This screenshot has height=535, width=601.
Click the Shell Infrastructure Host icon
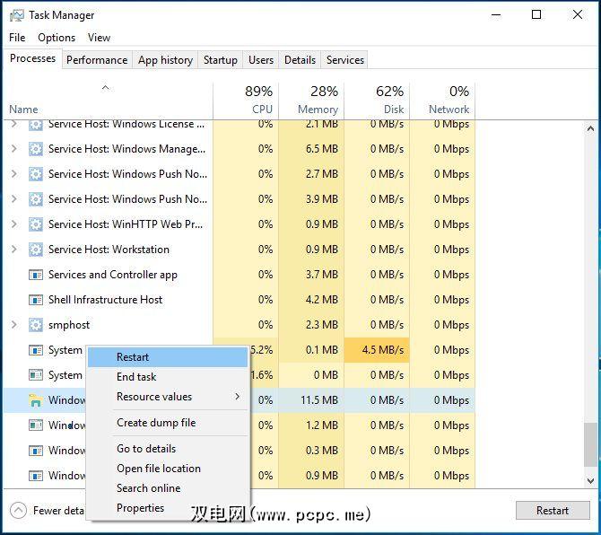tap(36, 300)
